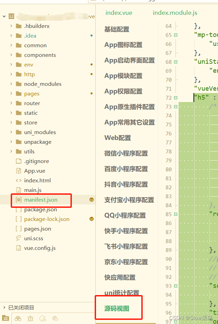Fold code block at line 85

[x=176, y=214]
